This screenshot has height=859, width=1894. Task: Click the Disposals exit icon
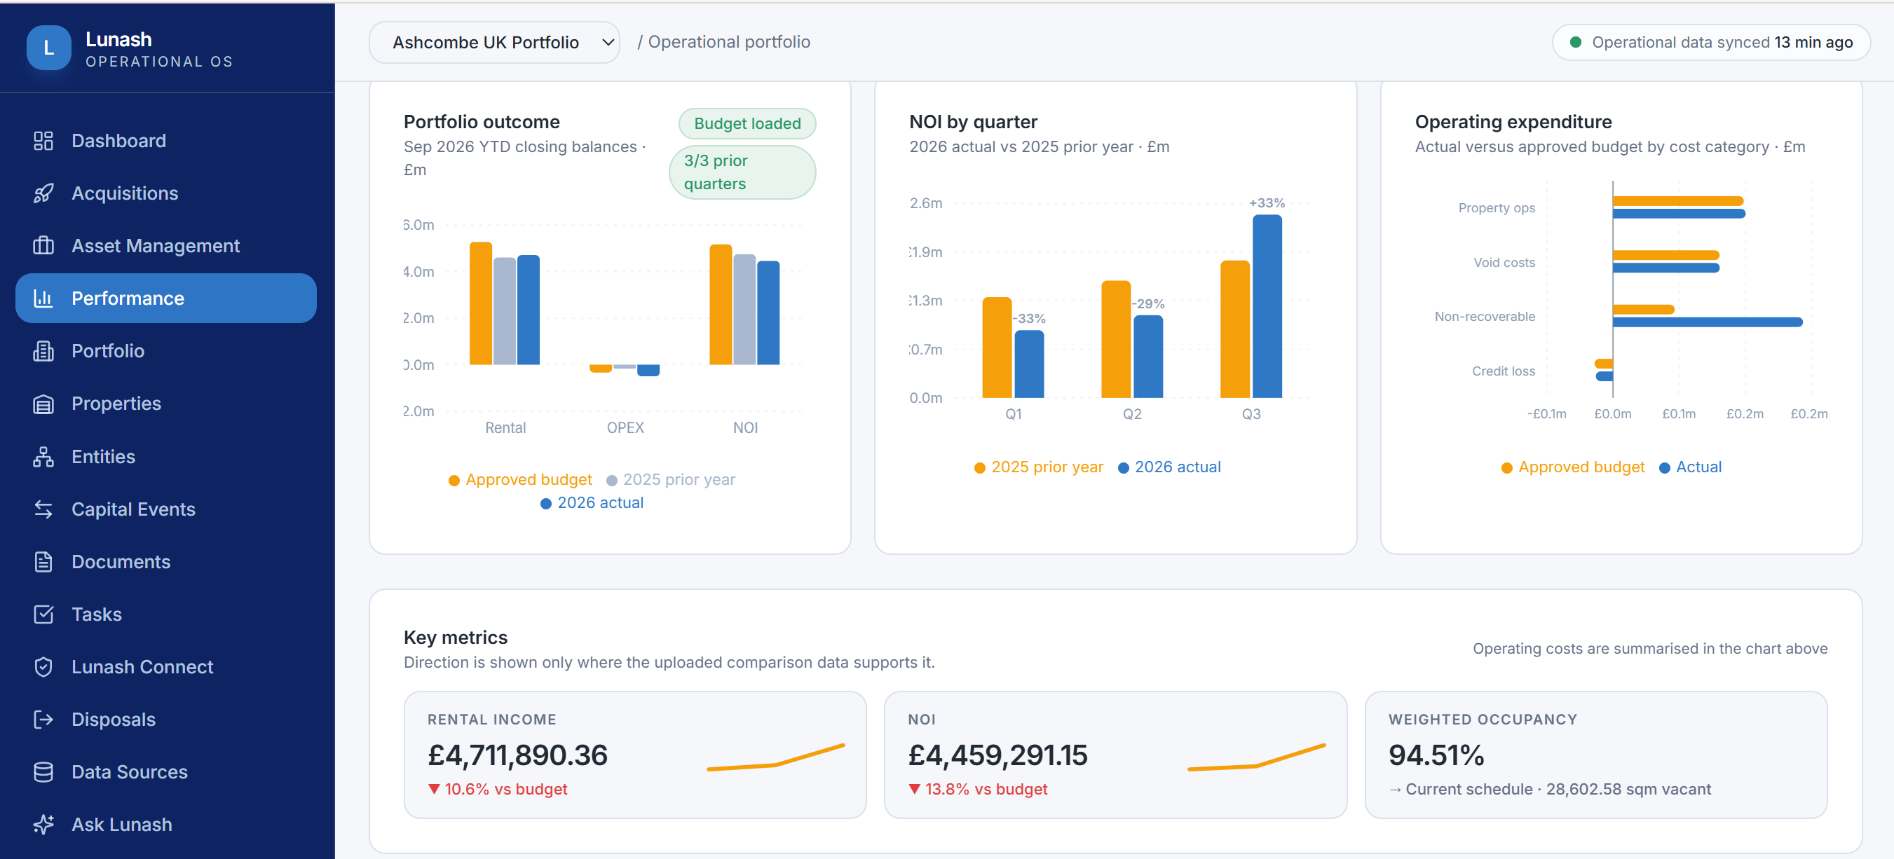43,720
